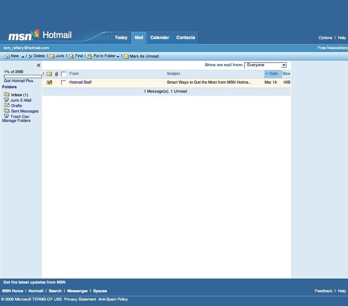Open the Manage Folders link
The width and height of the screenshot is (348, 306).
(16, 121)
